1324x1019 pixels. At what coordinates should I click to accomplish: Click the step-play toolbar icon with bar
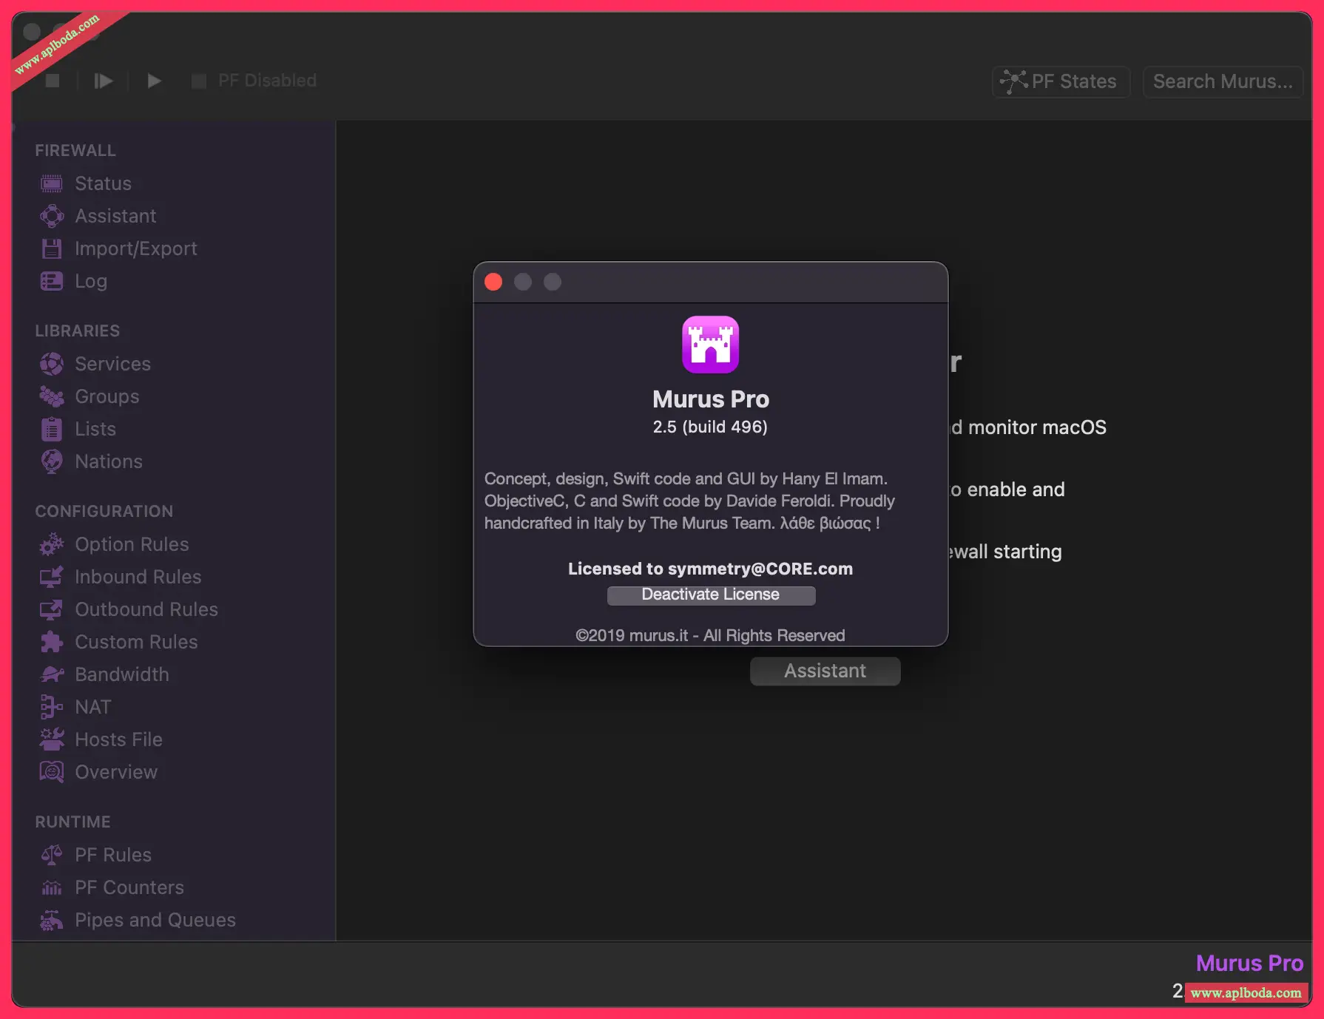point(104,81)
